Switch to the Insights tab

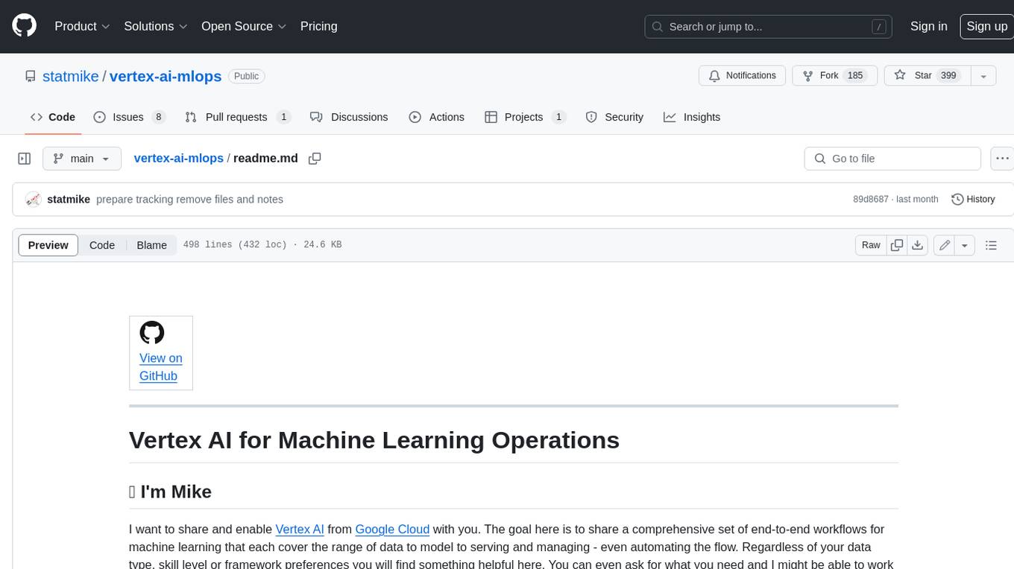point(692,117)
